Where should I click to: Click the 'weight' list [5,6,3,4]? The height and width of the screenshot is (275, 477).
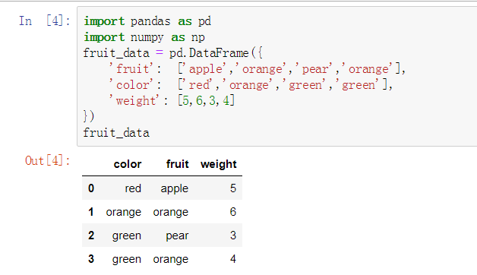[207, 101]
